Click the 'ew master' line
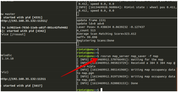This screenshot has width=179, height=93. click(x=8, y=14)
